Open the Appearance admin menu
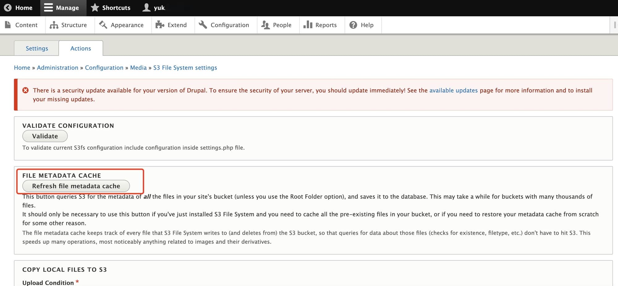The height and width of the screenshot is (286, 618). click(x=127, y=25)
